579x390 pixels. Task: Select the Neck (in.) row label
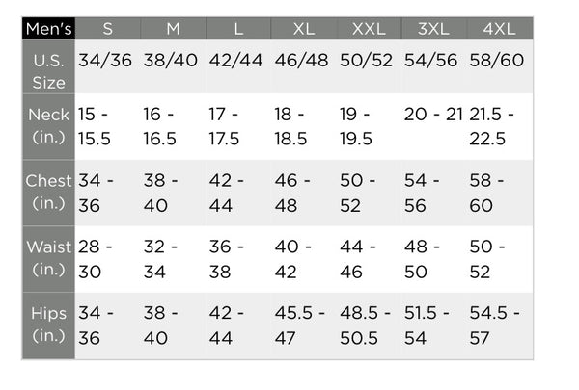point(48,126)
